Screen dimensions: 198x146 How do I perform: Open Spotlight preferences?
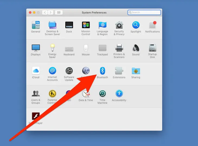(x=136, y=25)
